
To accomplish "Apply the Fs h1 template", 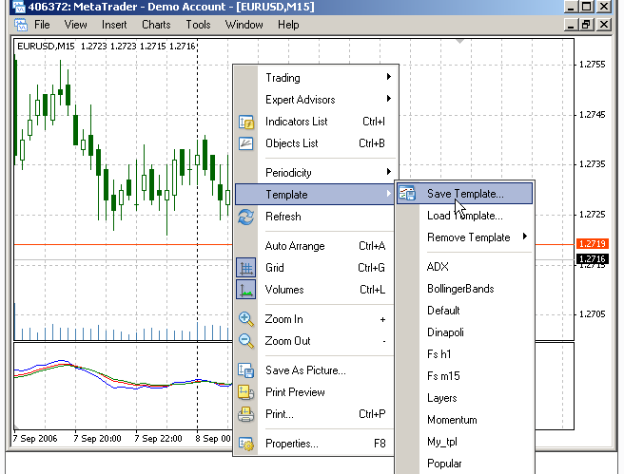I will (464, 354).
